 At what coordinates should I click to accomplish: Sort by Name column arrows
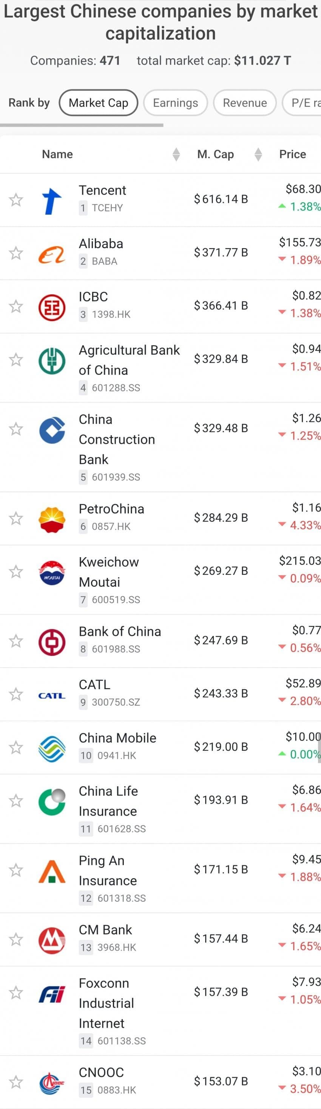[x=176, y=154]
